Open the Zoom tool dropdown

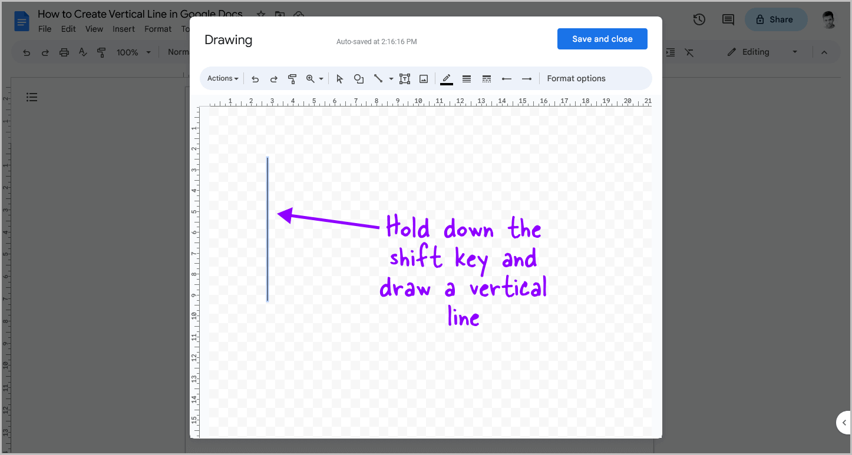tap(321, 78)
